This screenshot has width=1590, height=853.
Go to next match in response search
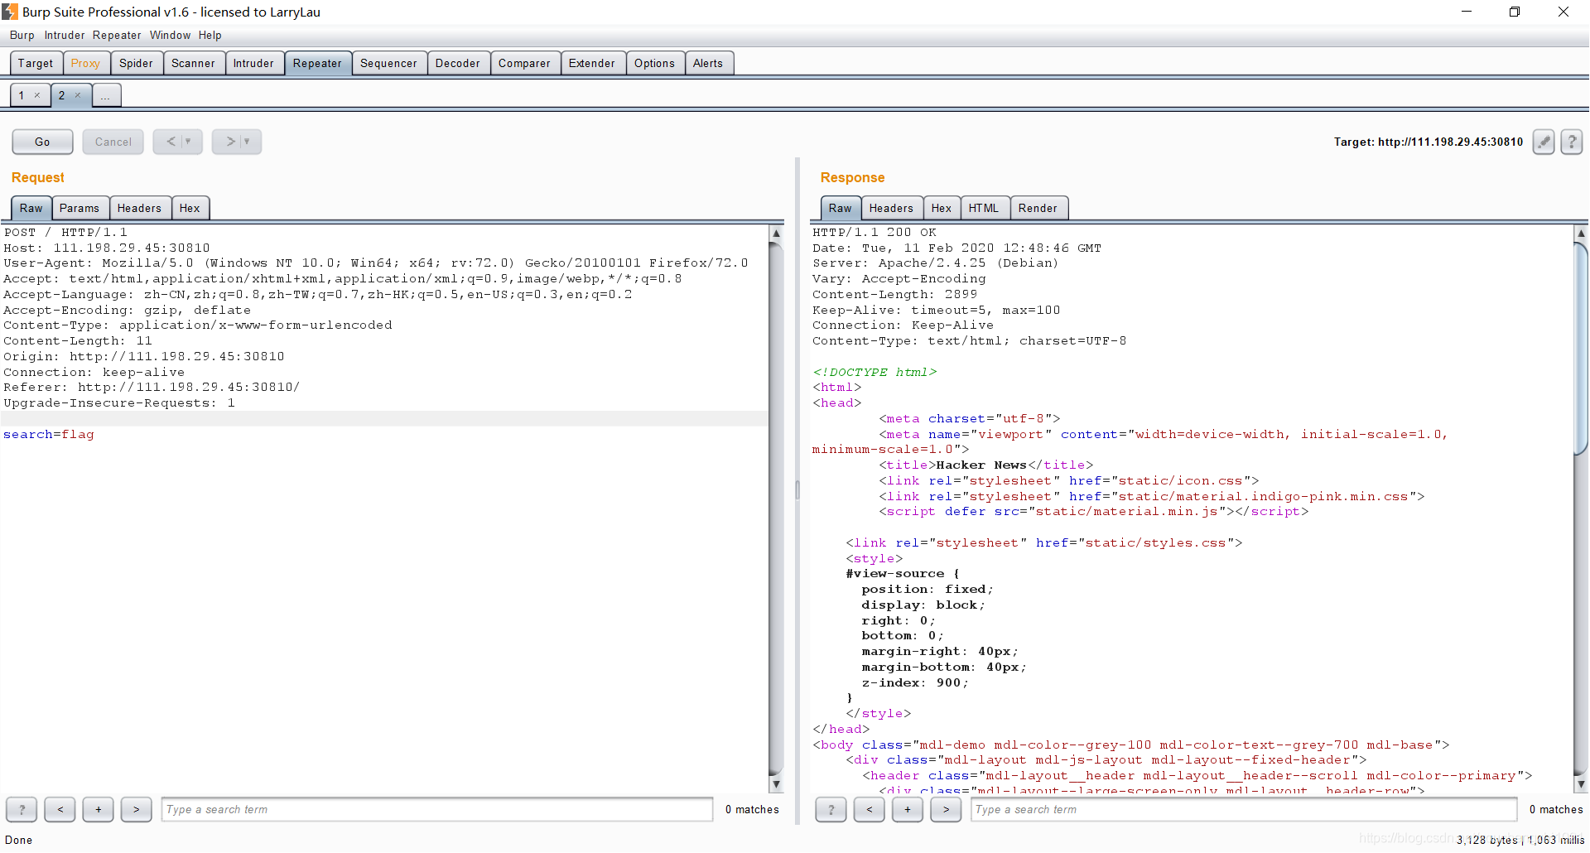pos(945,810)
